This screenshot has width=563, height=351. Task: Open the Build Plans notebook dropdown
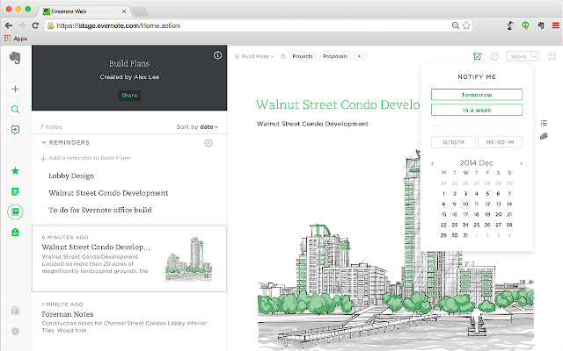click(256, 56)
